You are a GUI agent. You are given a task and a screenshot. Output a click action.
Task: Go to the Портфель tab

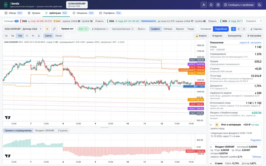(x=110, y=13)
